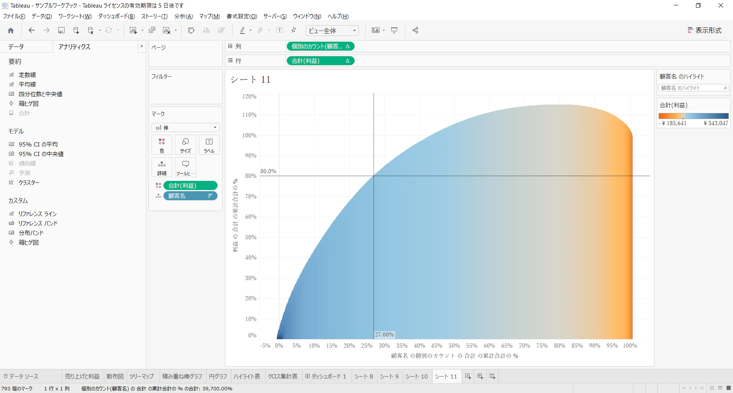733x393 pixels.
Task: Open the data pane options dropdown arrow
Action: [142, 47]
